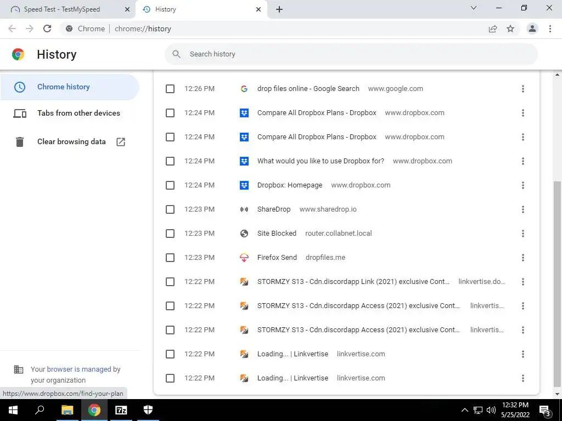This screenshot has height=421, width=562.
Task: Open the share this page icon
Action: click(493, 29)
